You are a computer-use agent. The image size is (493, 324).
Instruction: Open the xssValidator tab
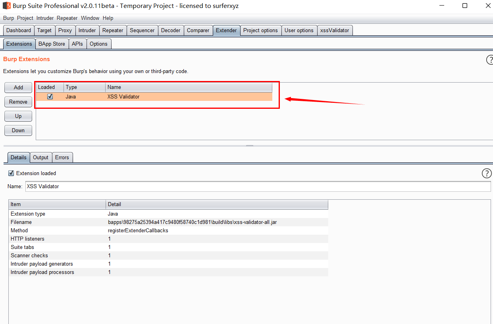point(335,31)
